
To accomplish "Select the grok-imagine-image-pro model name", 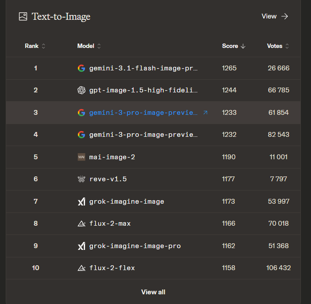I will click(x=135, y=246).
